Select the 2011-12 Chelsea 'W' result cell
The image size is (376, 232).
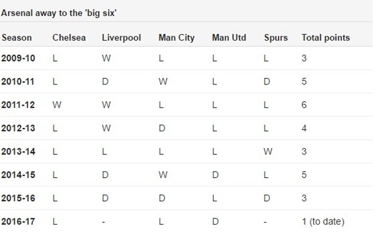(57, 105)
